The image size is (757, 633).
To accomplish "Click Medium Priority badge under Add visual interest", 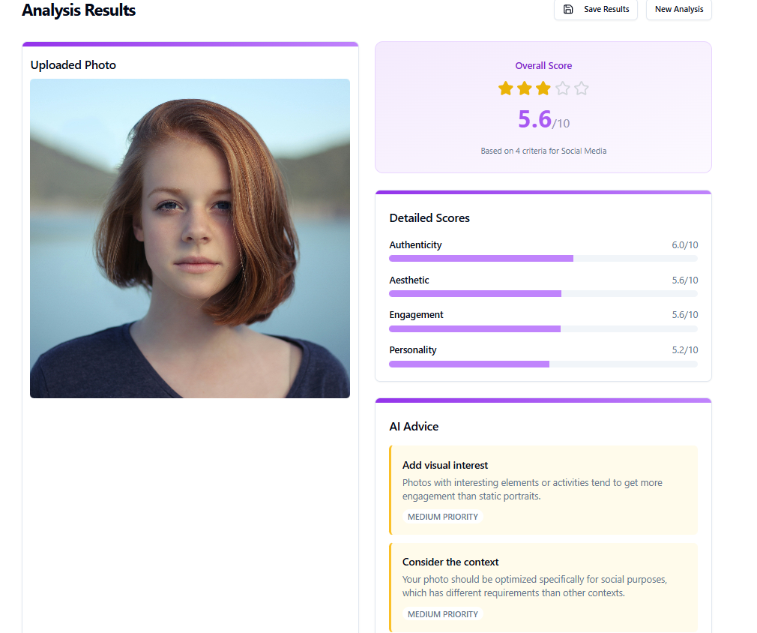I will tap(443, 517).
